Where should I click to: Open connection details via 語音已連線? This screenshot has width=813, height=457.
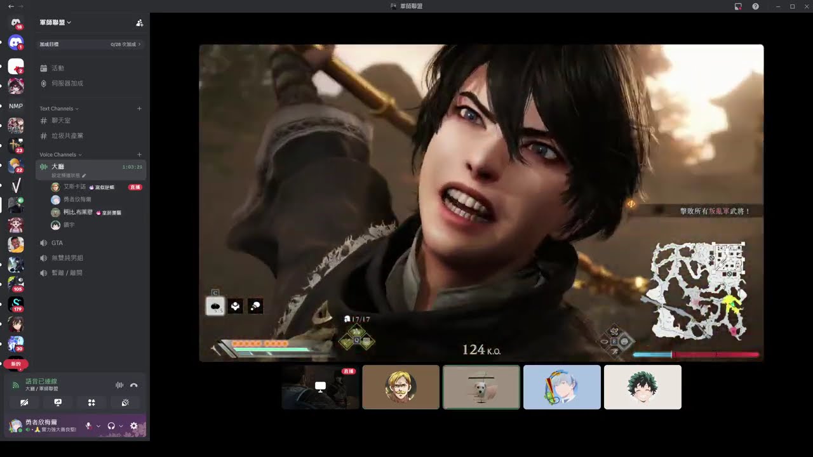coord(41,381)
